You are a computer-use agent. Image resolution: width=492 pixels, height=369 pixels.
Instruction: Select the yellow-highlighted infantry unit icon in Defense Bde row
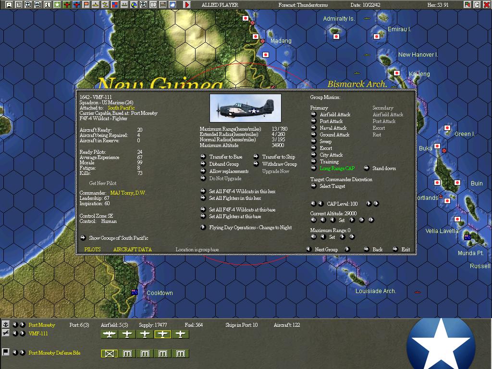tap(109, 354)
